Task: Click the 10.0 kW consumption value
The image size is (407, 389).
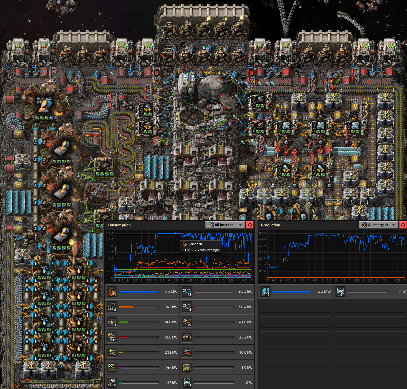Action: point(246,352)
